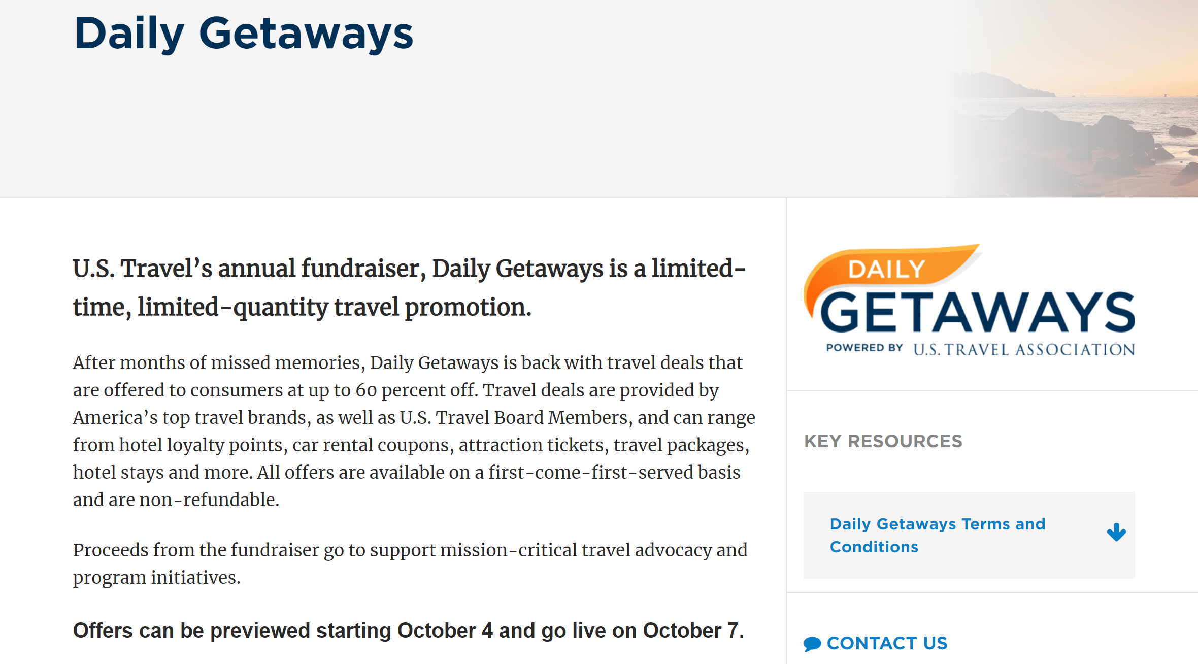Open the Daily Getaways Terms and Conditions link
Screen dimensions: 1198x664
coord(937,535)
